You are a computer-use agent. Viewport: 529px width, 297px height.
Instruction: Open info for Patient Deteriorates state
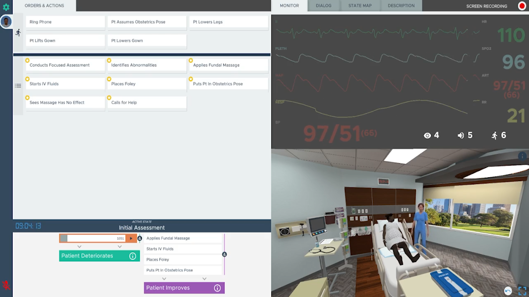[x=132, y=256]
